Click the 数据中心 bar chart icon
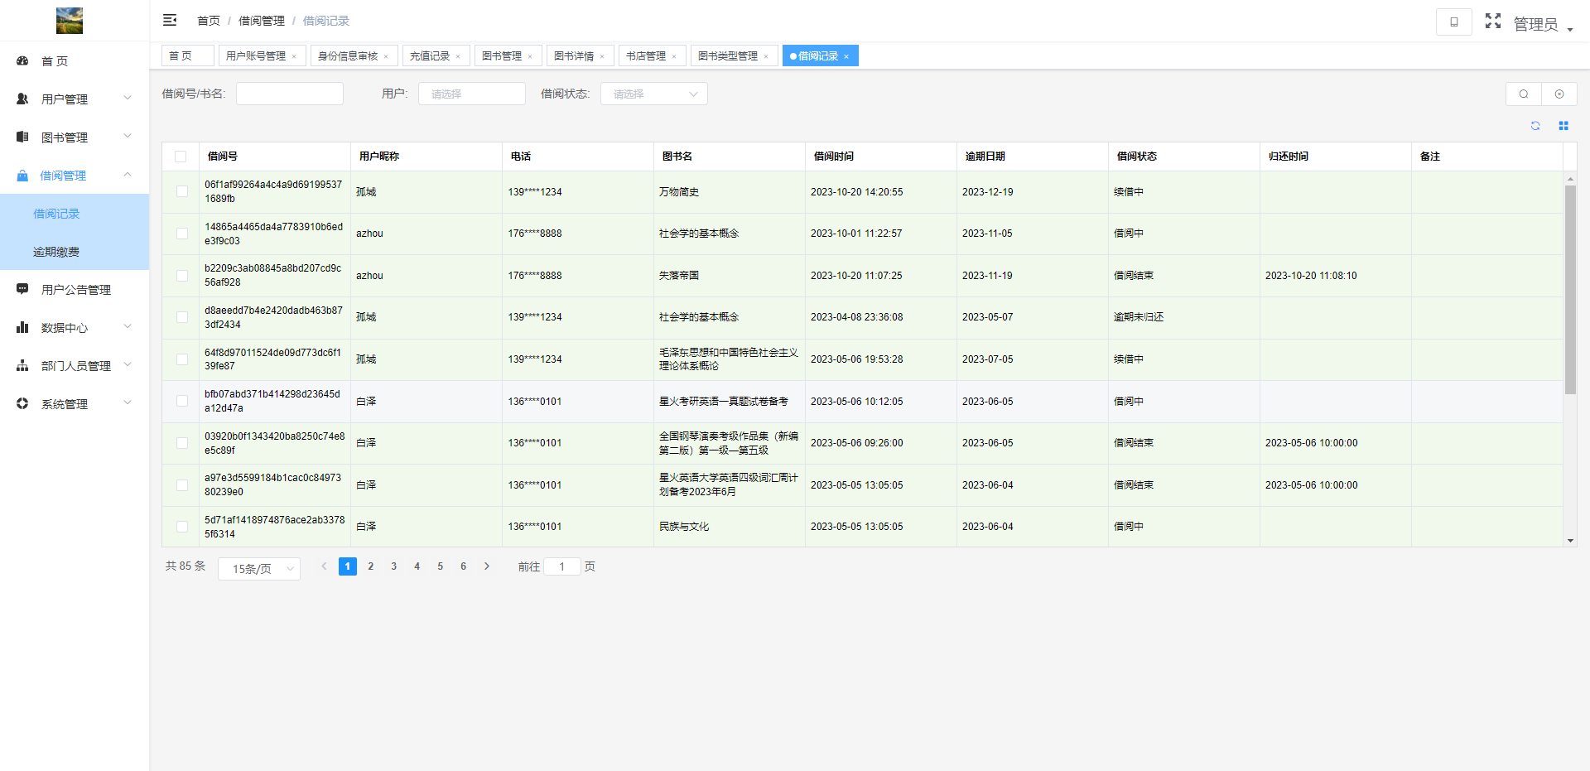The width and height of the screenshot is (1590, 771). pyautogui.click(x=22, y=328)
